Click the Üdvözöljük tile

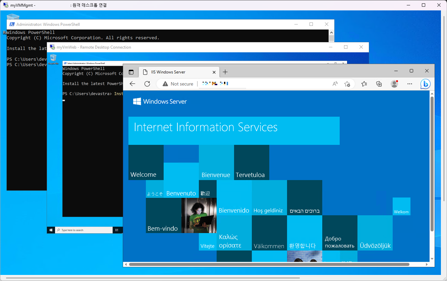[375, 233]
